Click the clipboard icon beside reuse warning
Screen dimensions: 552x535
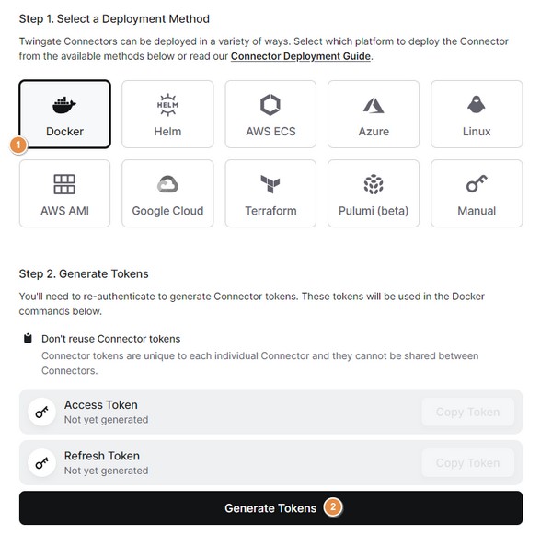[x=29, y=338]
